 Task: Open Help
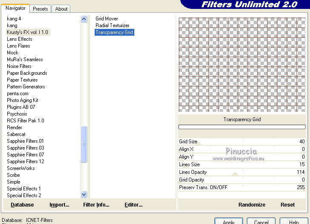pyautogui.click(x=294, y=221)
